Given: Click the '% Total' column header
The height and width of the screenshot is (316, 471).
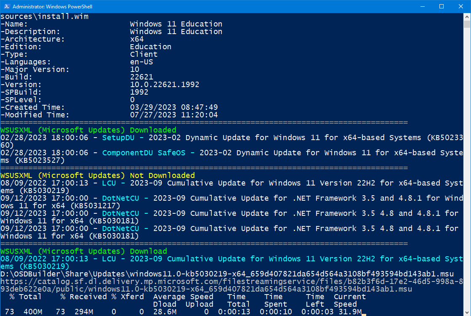Looking at the screenshot, I should pos(25,297).
